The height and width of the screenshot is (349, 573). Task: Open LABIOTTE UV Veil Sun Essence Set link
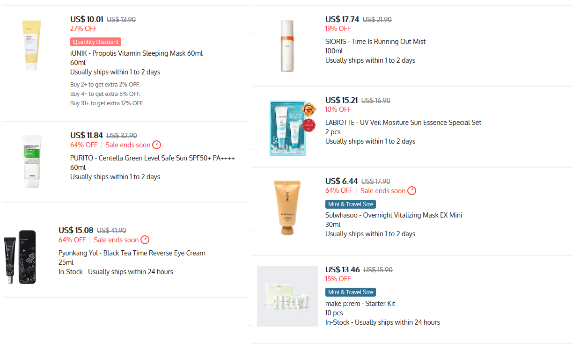coord(403,123)
